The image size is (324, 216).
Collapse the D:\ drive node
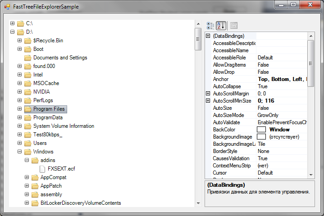tap(13, 32)
